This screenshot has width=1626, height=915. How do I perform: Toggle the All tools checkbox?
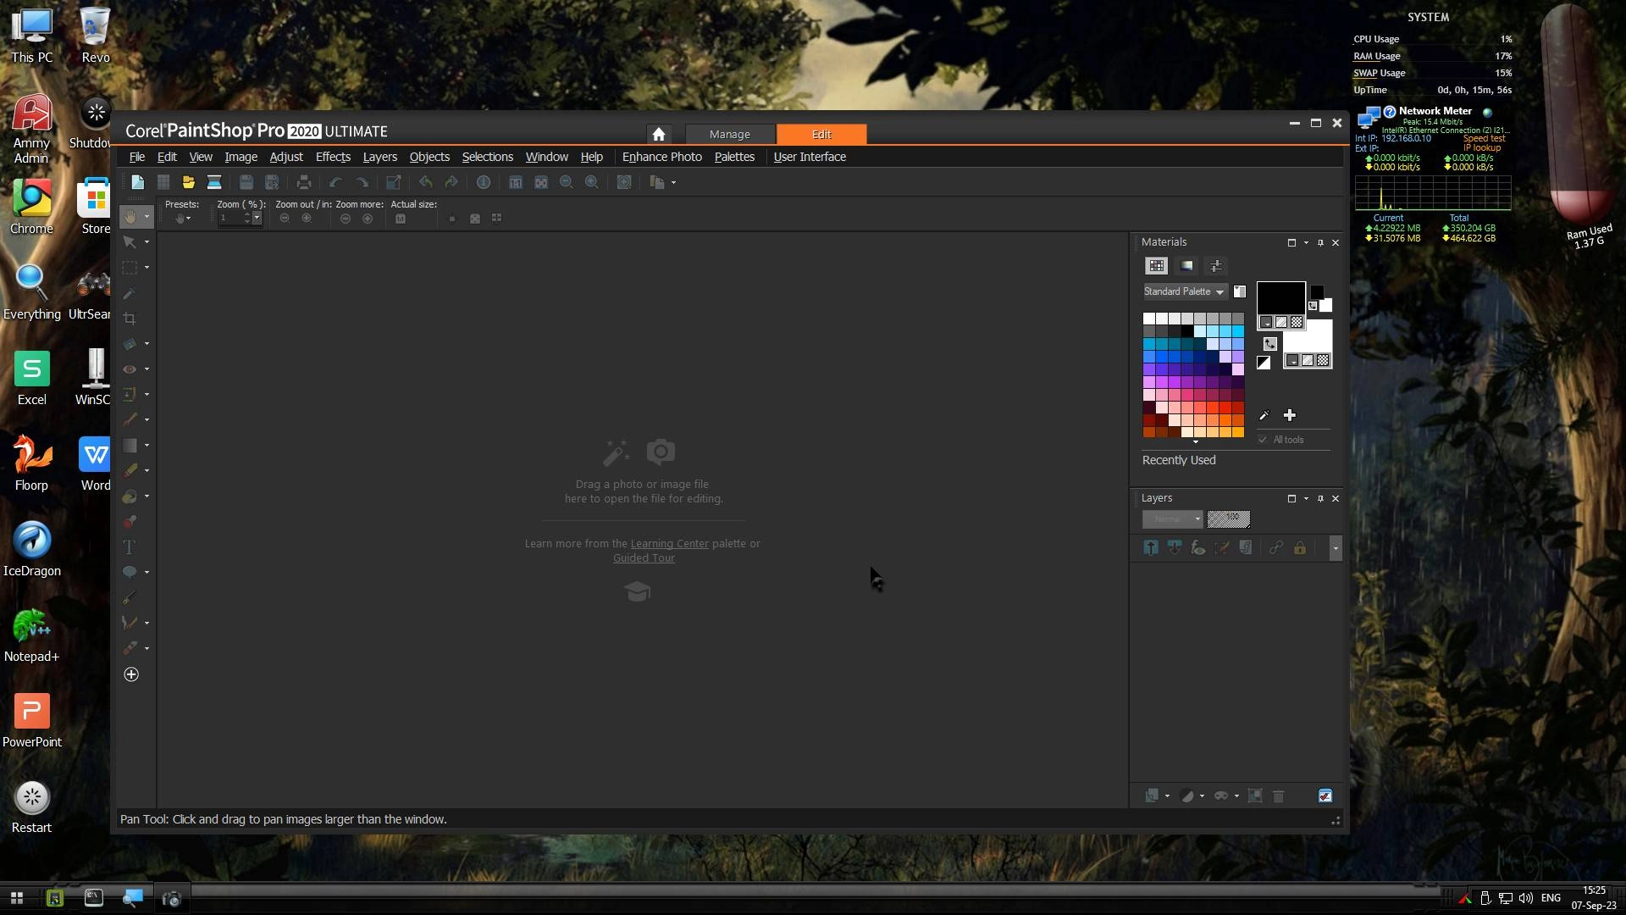click(x=1263, y=440)
